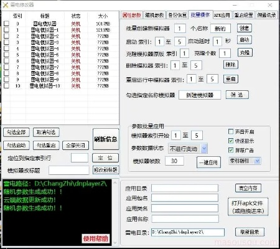Click the log panel scroll-down arrow

[x=115, y=242]
